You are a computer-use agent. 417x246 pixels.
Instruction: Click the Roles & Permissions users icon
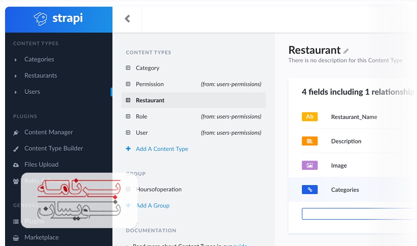coord(16,181)
